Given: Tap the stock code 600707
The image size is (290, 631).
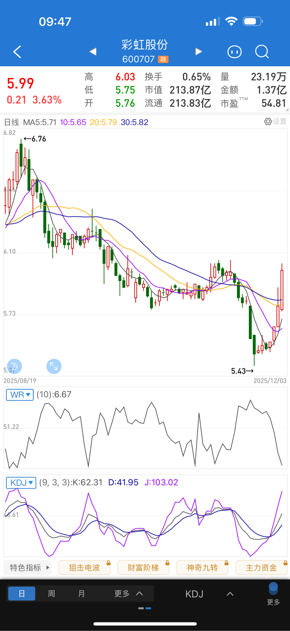Looking at the screenshot, I should (x=138, y=59).
